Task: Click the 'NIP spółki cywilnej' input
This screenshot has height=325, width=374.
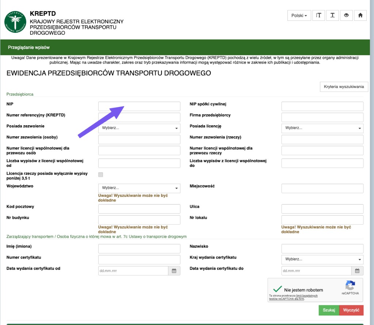Action: [322, 106]
